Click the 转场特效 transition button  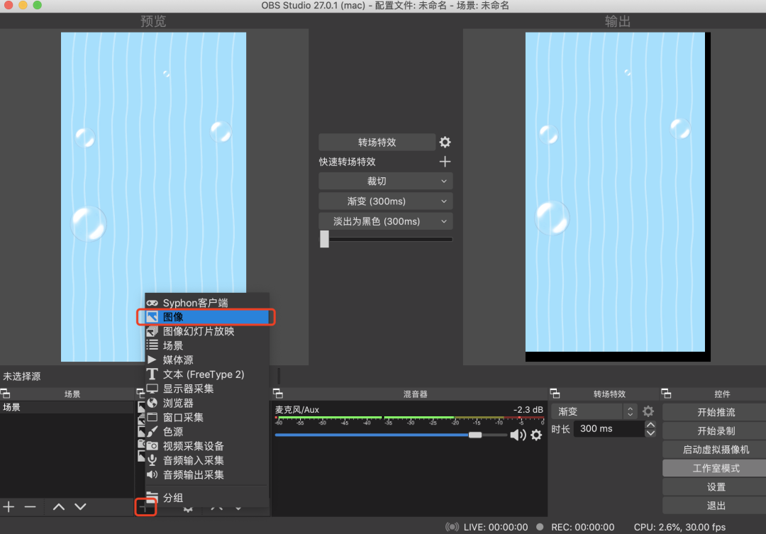[x=377, y=142]
